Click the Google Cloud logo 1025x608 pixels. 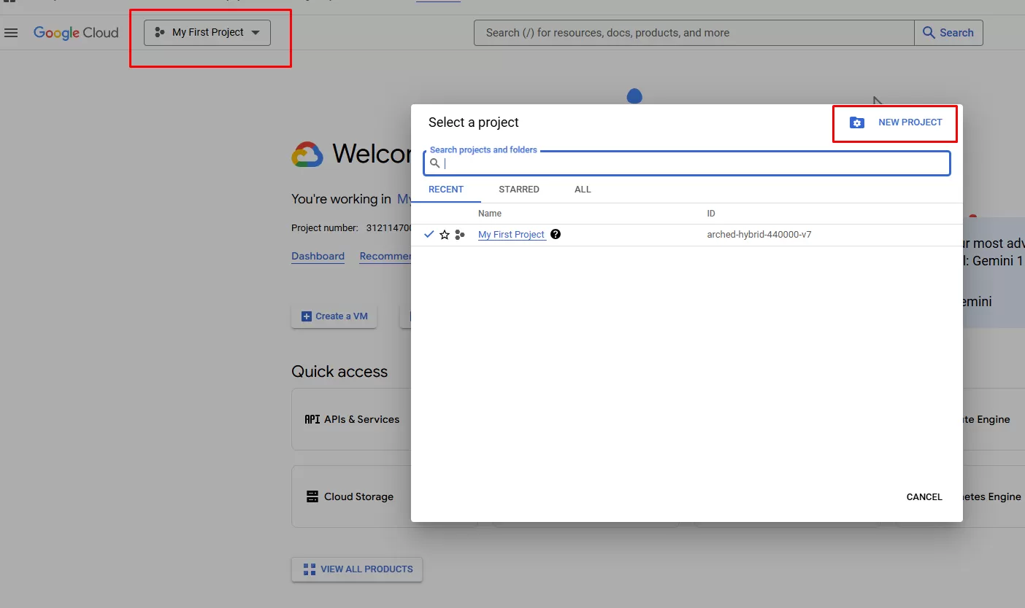76,33
